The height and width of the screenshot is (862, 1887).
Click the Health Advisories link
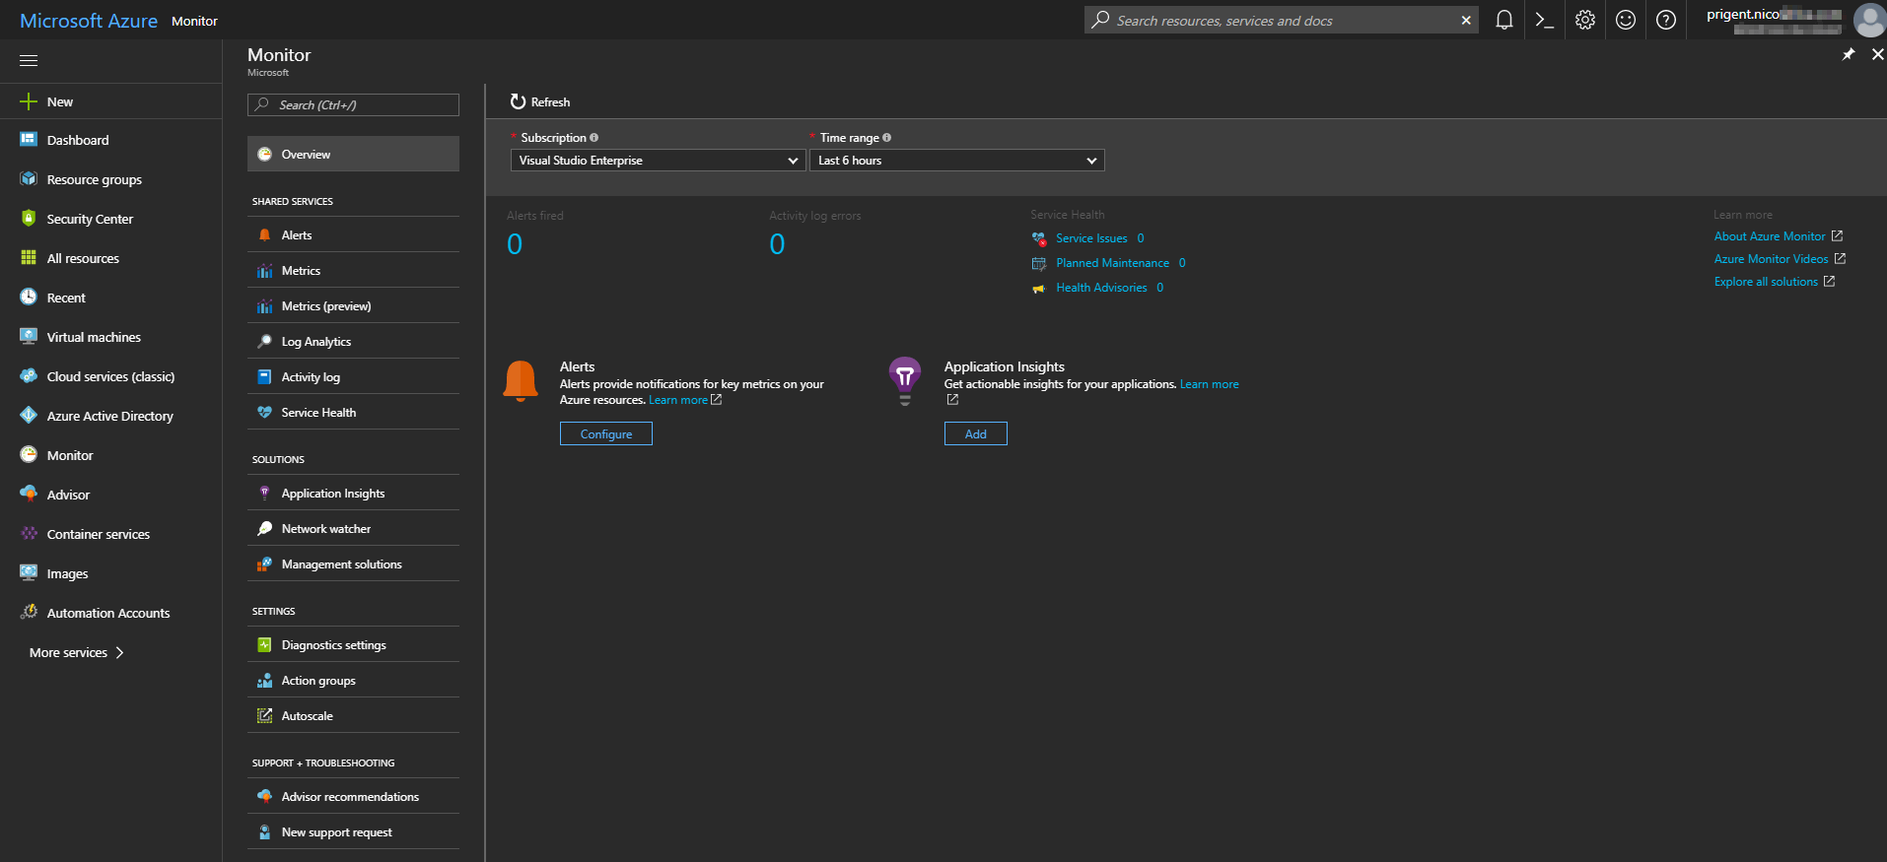[1101, 288]
